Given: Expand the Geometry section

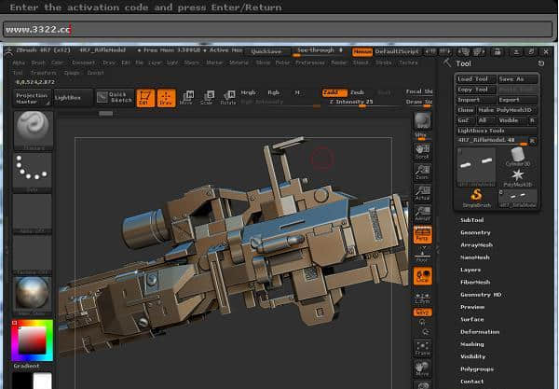Looking at the screenshot, I should [475, 232].
